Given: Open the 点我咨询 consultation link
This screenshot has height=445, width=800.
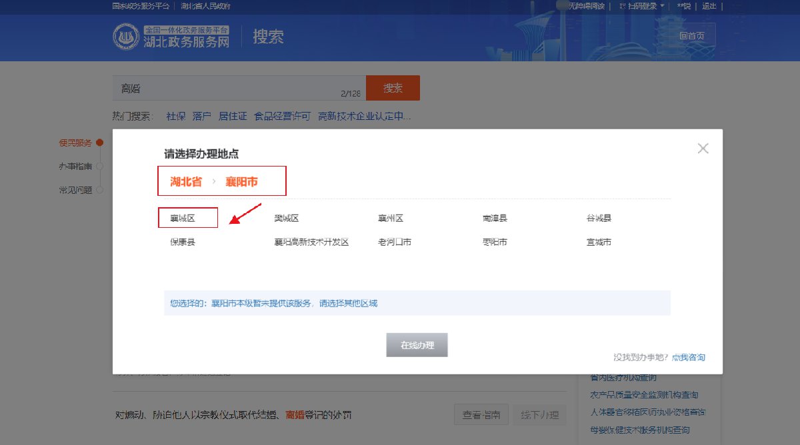Looking at the screenshot, I should [x=688, y=357].
